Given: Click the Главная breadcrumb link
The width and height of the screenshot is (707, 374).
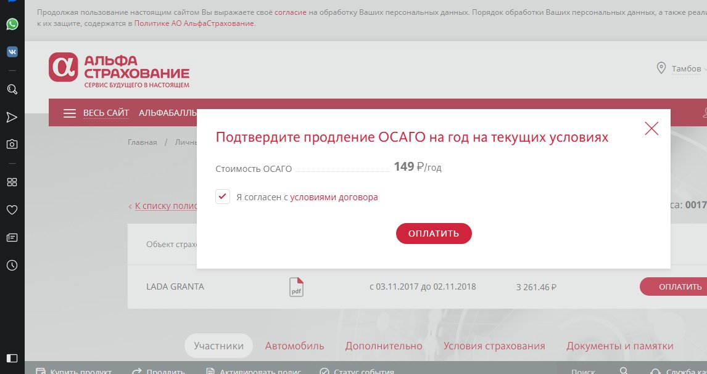Looking at the screenshot, I should click(143, 142).
